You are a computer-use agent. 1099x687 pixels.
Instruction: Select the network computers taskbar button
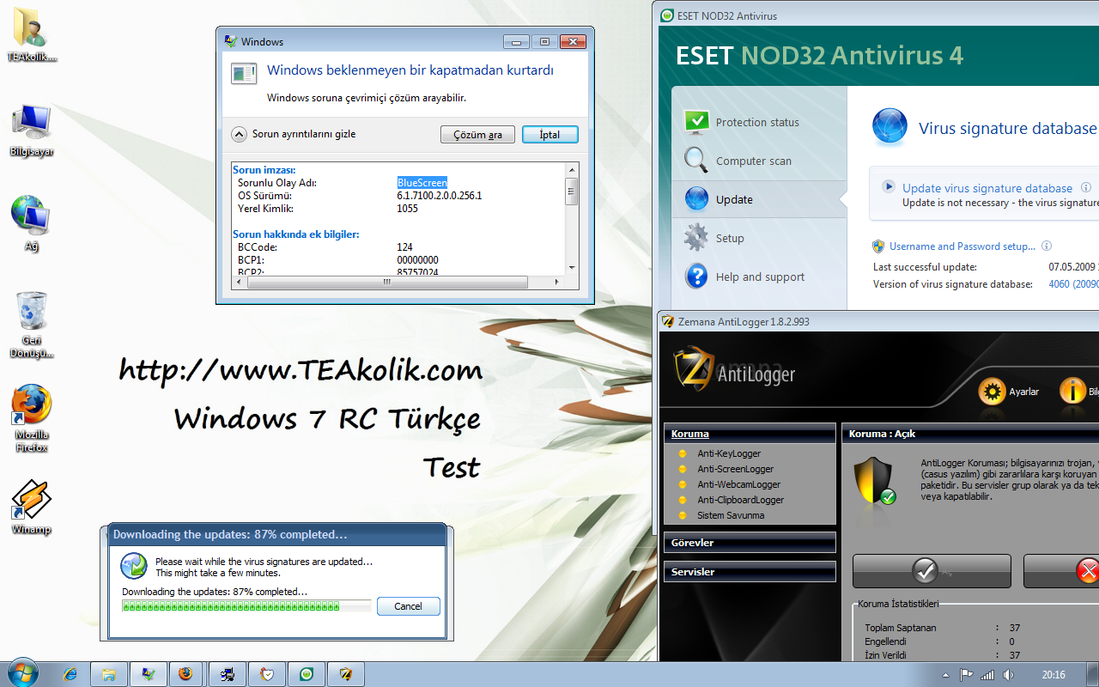coord(228,674)
